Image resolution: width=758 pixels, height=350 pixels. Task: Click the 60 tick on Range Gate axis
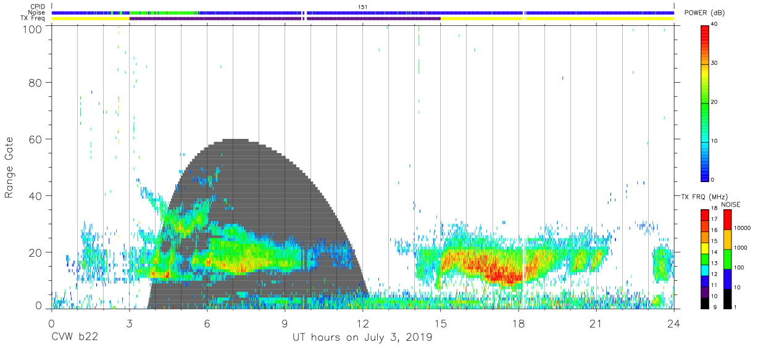(x=36, y=139)
